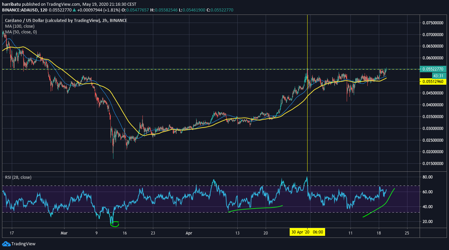Viewport: 449px width, 250px height.
Task: Click the 0.07500000 price axis label
Action: [433, 23]
